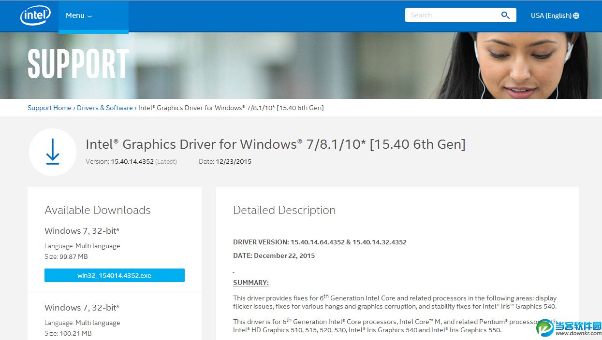602x340 pixels.
Task: Open the Menu dropdown
Action: (x=79, y=15)
